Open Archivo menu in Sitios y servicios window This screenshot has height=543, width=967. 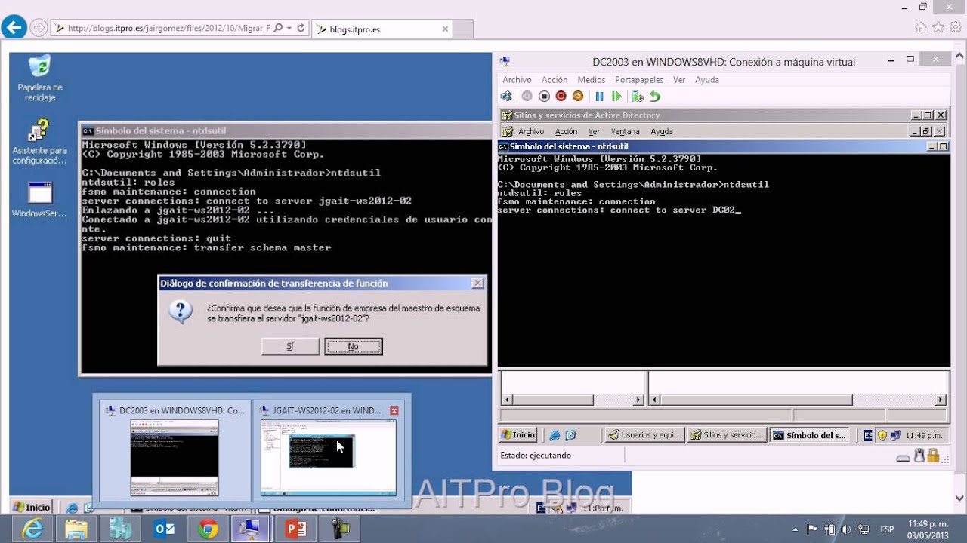pos(531,132)
